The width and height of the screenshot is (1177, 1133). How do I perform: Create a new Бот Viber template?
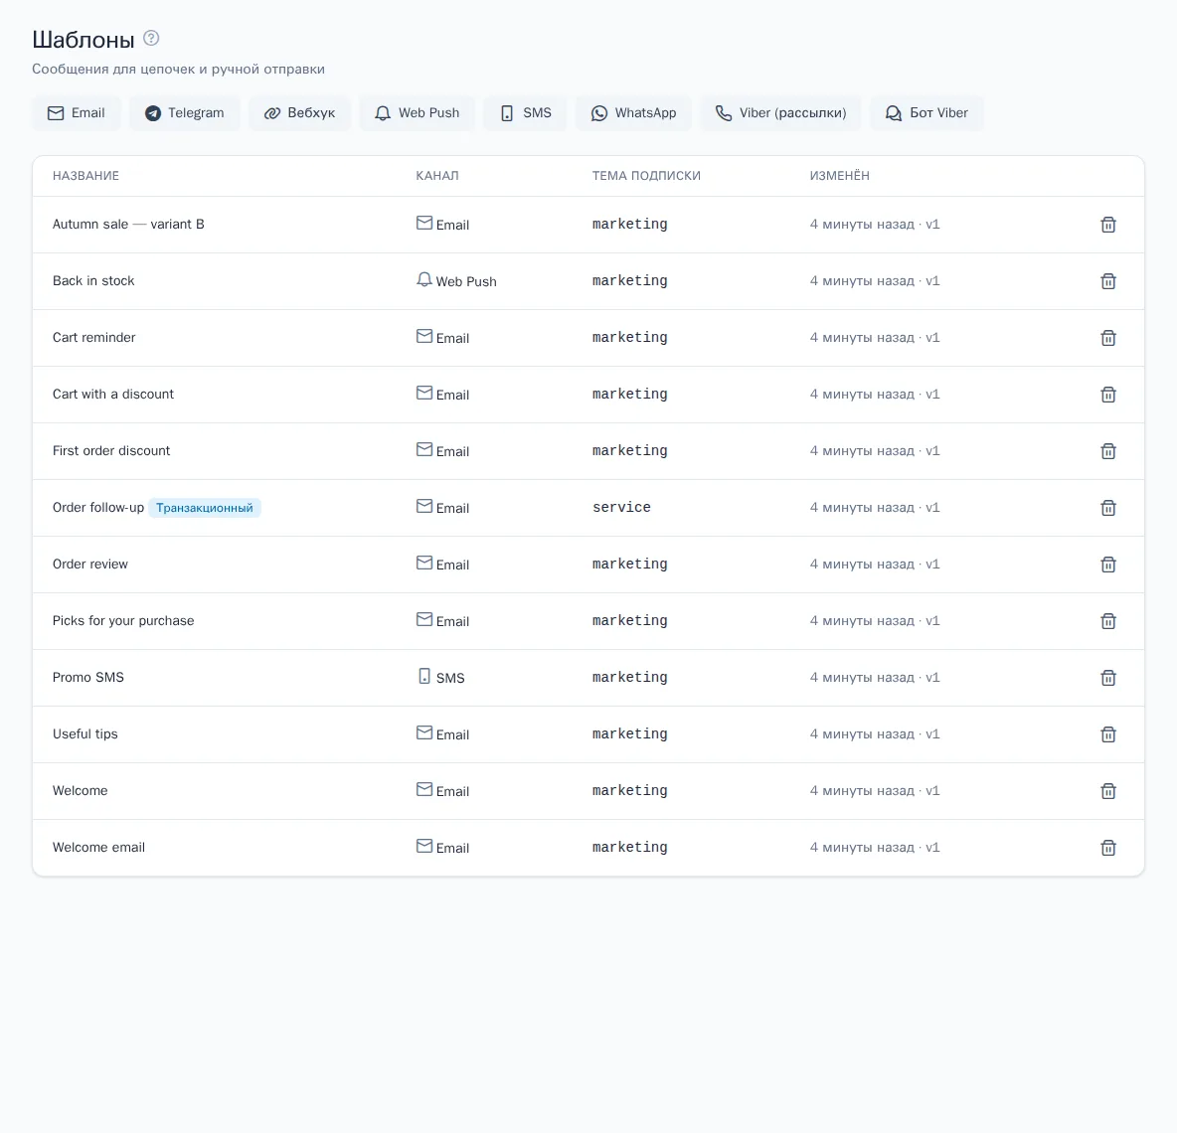point(926,113)
